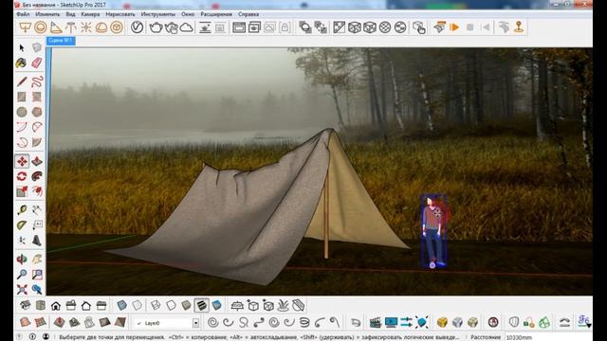Screen dimensions: 607x341
Task: Add a V-Ray plane light
Action: 26,27
